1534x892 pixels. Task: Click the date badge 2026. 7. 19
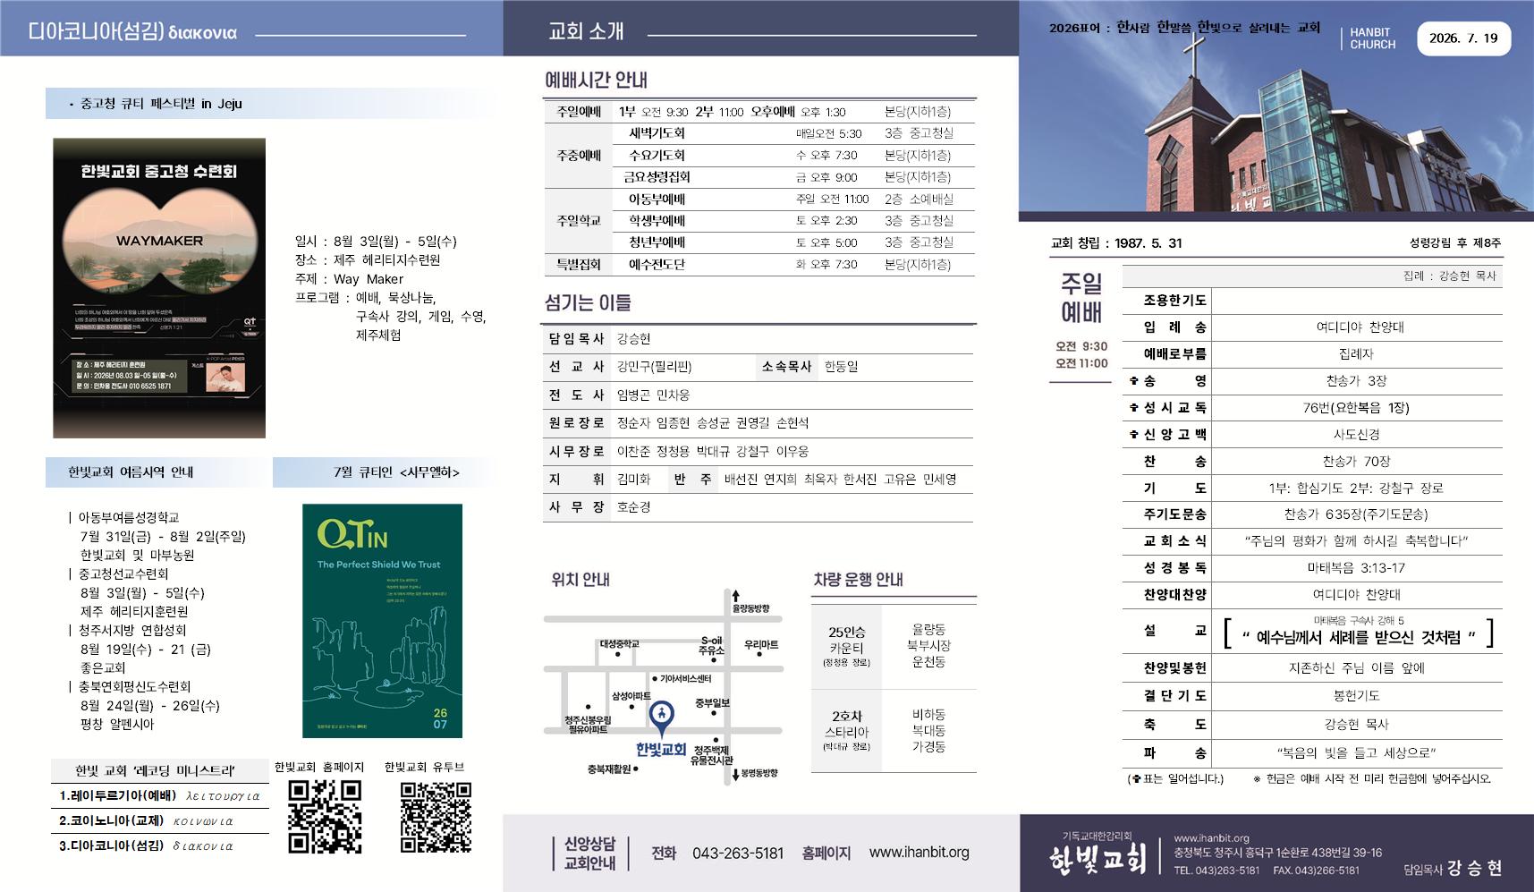[1463, 38]
